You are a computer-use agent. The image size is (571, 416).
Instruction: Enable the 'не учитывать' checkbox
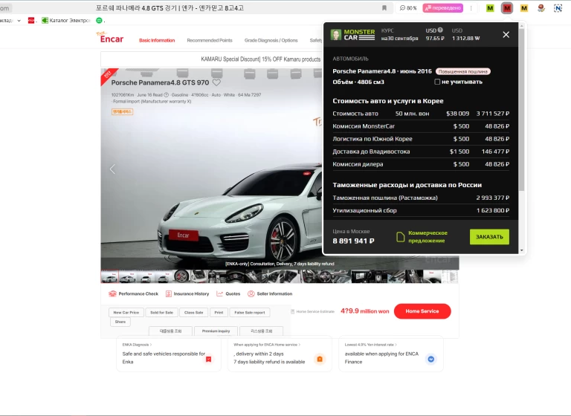coord(437,82)
